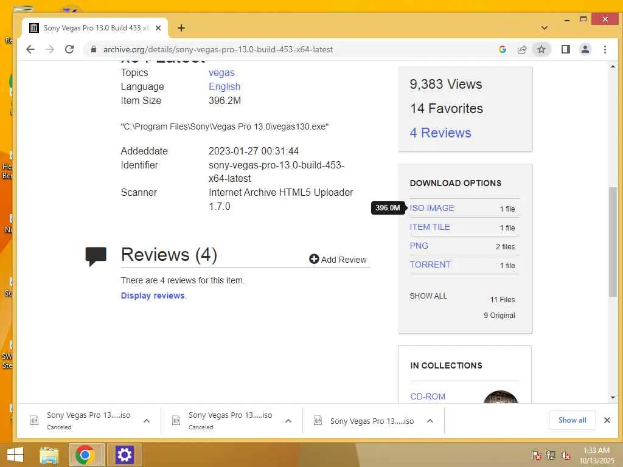Share this page using share icon
This screenshot has width=623, height=467.
(521, 49)
